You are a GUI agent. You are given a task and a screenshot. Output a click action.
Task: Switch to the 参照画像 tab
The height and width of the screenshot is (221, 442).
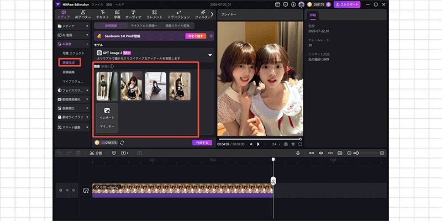coord(111,25)
